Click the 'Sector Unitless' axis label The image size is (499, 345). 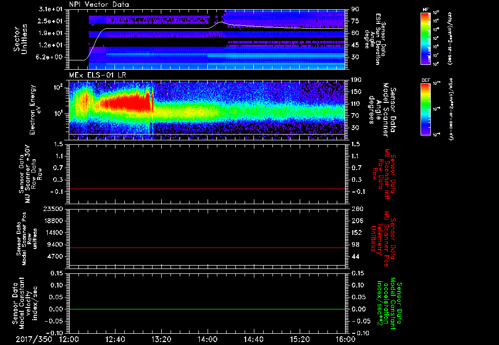(20, 39)
